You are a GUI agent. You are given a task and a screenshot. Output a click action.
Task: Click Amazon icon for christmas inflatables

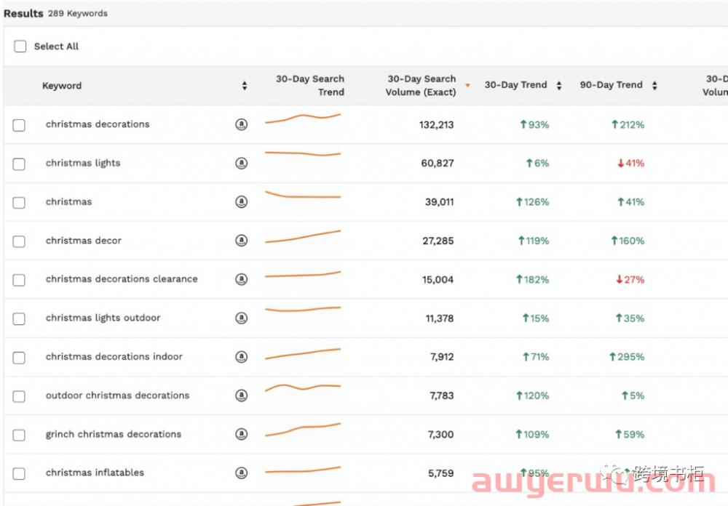click(x=242, y=473)
